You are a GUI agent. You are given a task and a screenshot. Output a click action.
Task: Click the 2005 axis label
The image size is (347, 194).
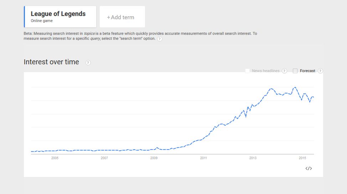click(x=55, y=158)
